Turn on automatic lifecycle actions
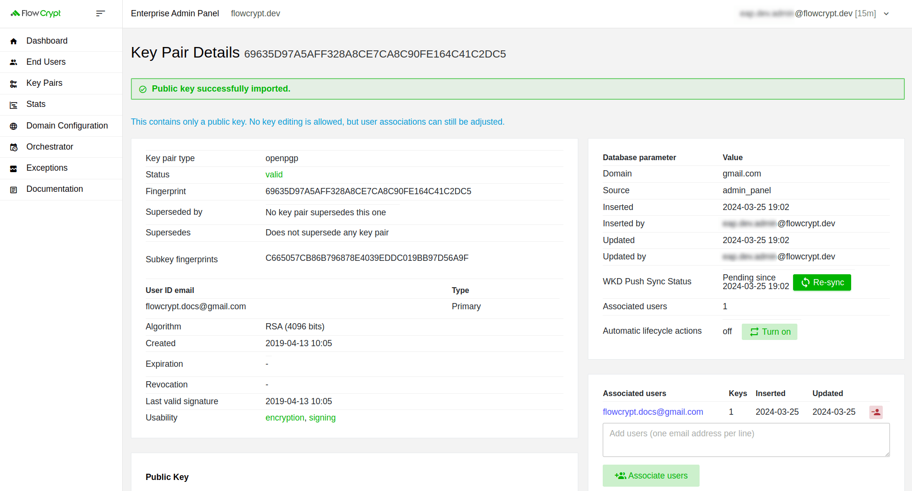The image size is (912, 491). click(x=769, y=332)
